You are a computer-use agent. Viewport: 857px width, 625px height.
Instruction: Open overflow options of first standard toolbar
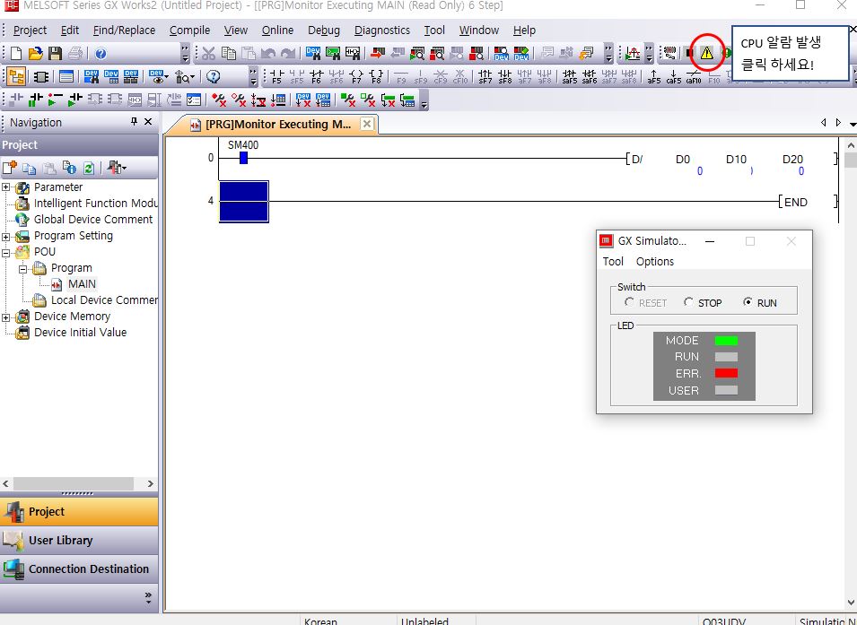185,53
